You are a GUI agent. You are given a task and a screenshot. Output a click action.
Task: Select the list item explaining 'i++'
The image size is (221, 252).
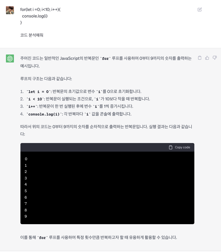click(x=77, y=106)
